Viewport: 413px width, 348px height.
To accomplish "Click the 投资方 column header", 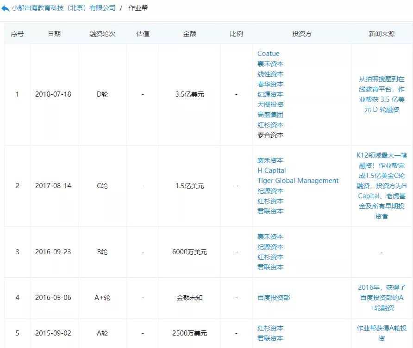I will (301, 34).
